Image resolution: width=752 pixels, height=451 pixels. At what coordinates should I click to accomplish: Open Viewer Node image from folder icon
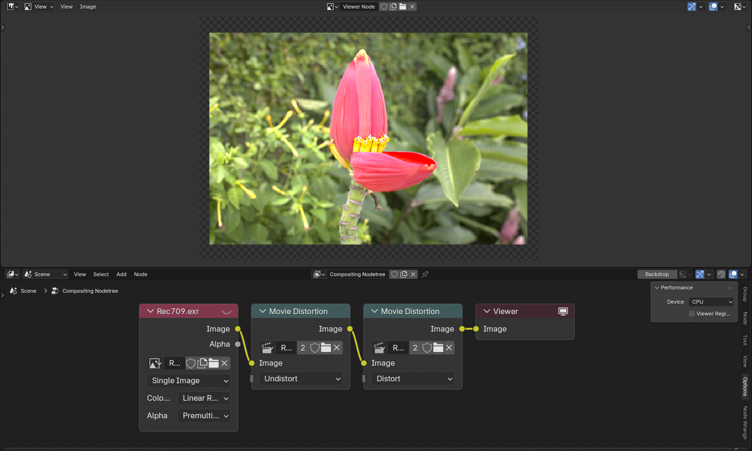coord(403,7)
